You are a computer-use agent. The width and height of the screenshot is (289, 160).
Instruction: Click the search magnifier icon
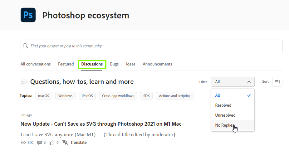coord(26,46)
